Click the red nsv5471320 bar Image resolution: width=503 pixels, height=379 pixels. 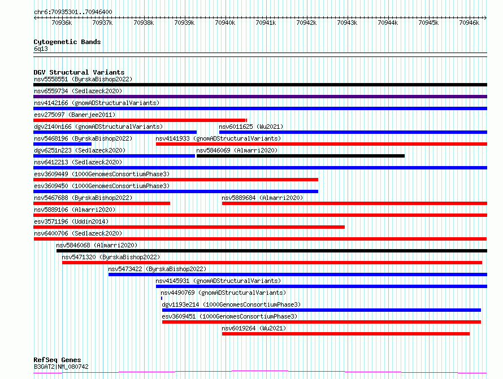(x=272, y=263)
